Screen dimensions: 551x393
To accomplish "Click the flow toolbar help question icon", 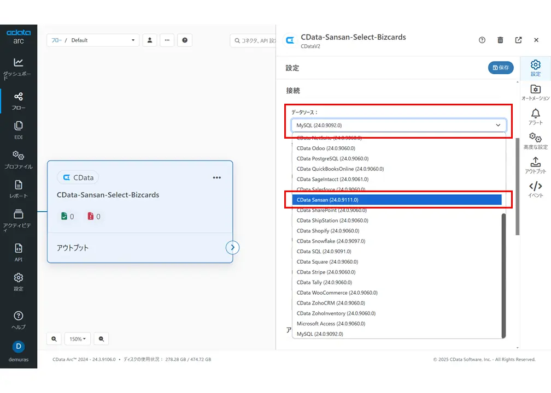I will [x=185, y=40].
